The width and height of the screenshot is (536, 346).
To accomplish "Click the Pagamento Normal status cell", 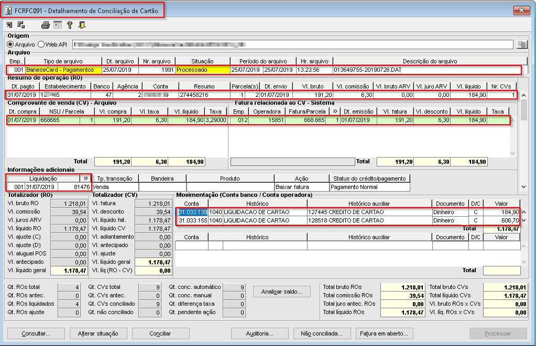I will [x=369, y=187].
